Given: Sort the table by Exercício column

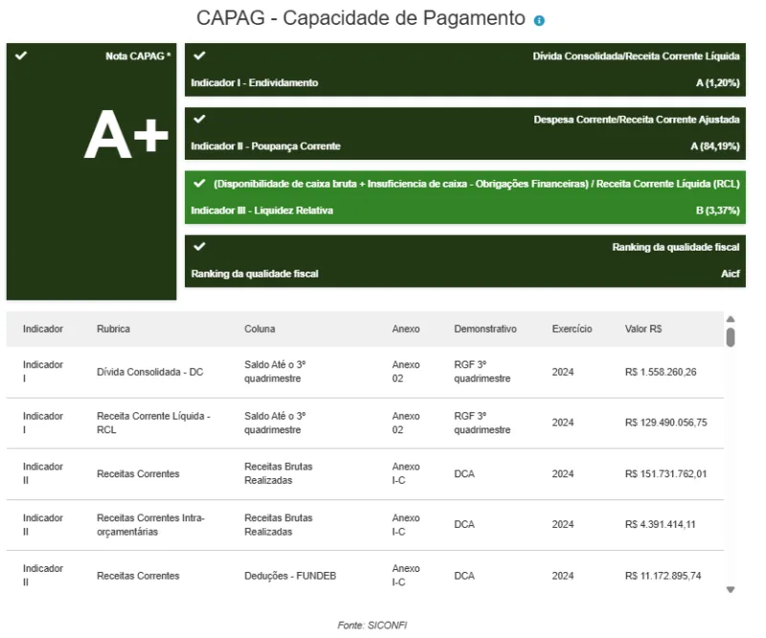Looking at the screenshot, I should (572, 328).
